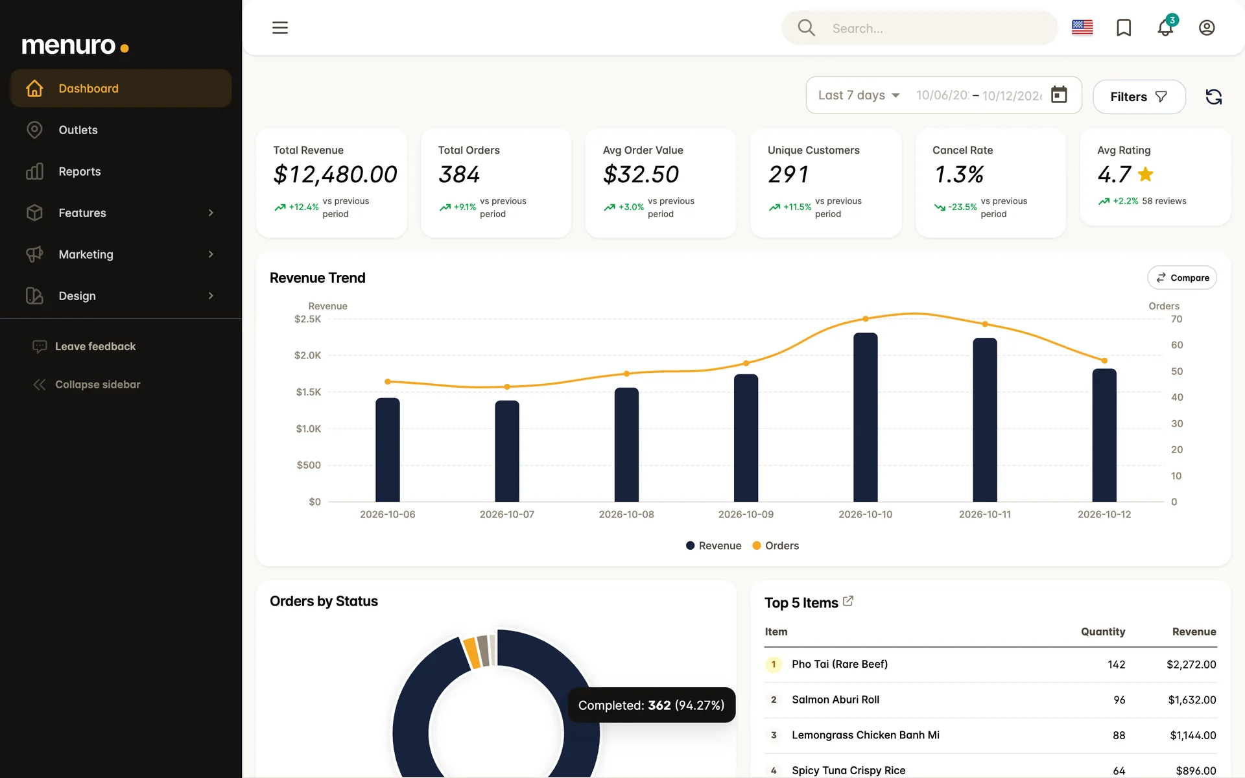Select the Dashboard menu item

click(121, 88)
